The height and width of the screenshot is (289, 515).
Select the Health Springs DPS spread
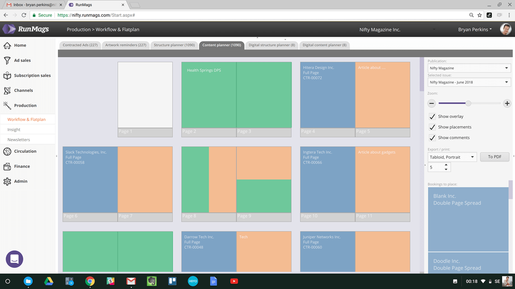coord(236,95)
